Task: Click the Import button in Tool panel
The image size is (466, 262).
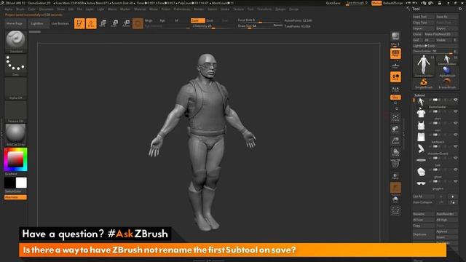Action: (x=424, y=28)
